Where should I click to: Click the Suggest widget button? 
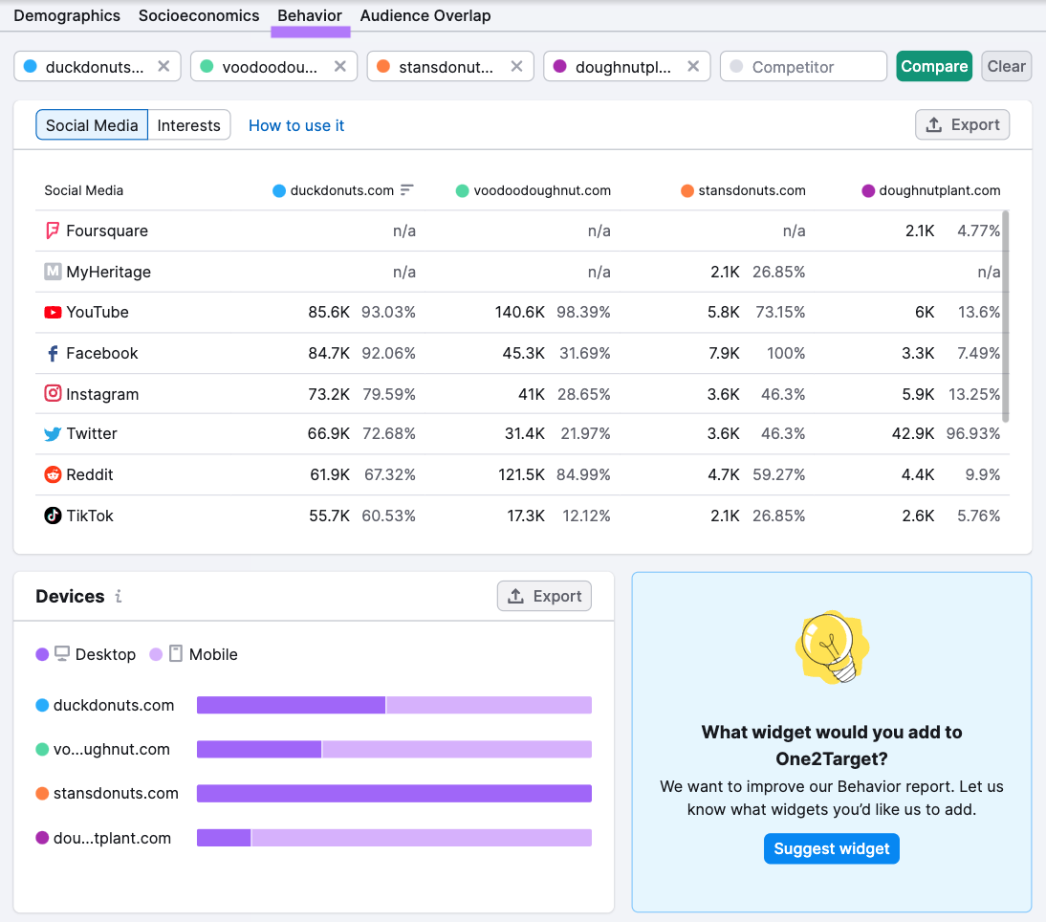[x=831, y=848]
